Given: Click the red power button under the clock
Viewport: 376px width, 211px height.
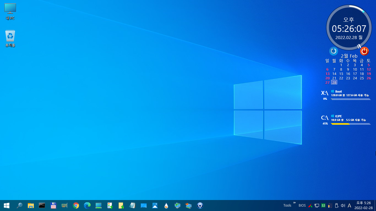Looking at the screenshot, I should (364, 51).
